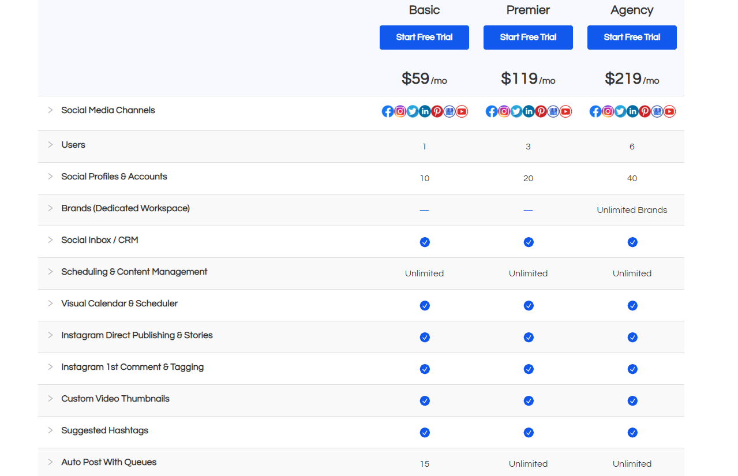Expand the Scheduling & Content Management chevron
The width and height of the screenshot is (738, 476).
pyautogui.click(x=50, y=271)
